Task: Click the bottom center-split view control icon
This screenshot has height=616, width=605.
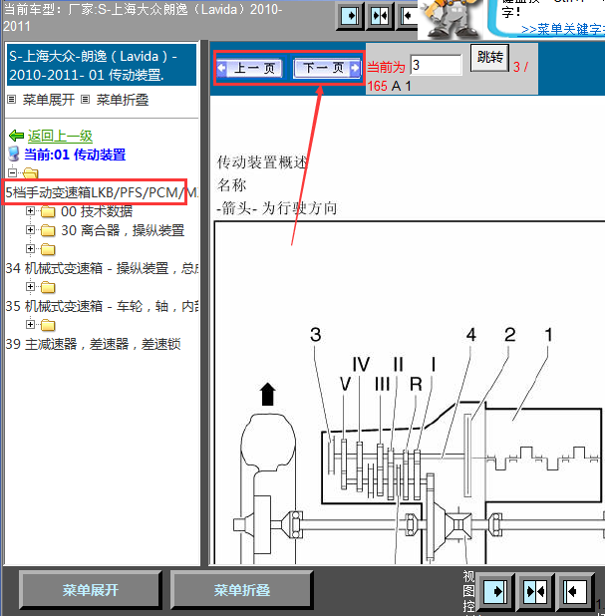Action: [x=535, y=591]
